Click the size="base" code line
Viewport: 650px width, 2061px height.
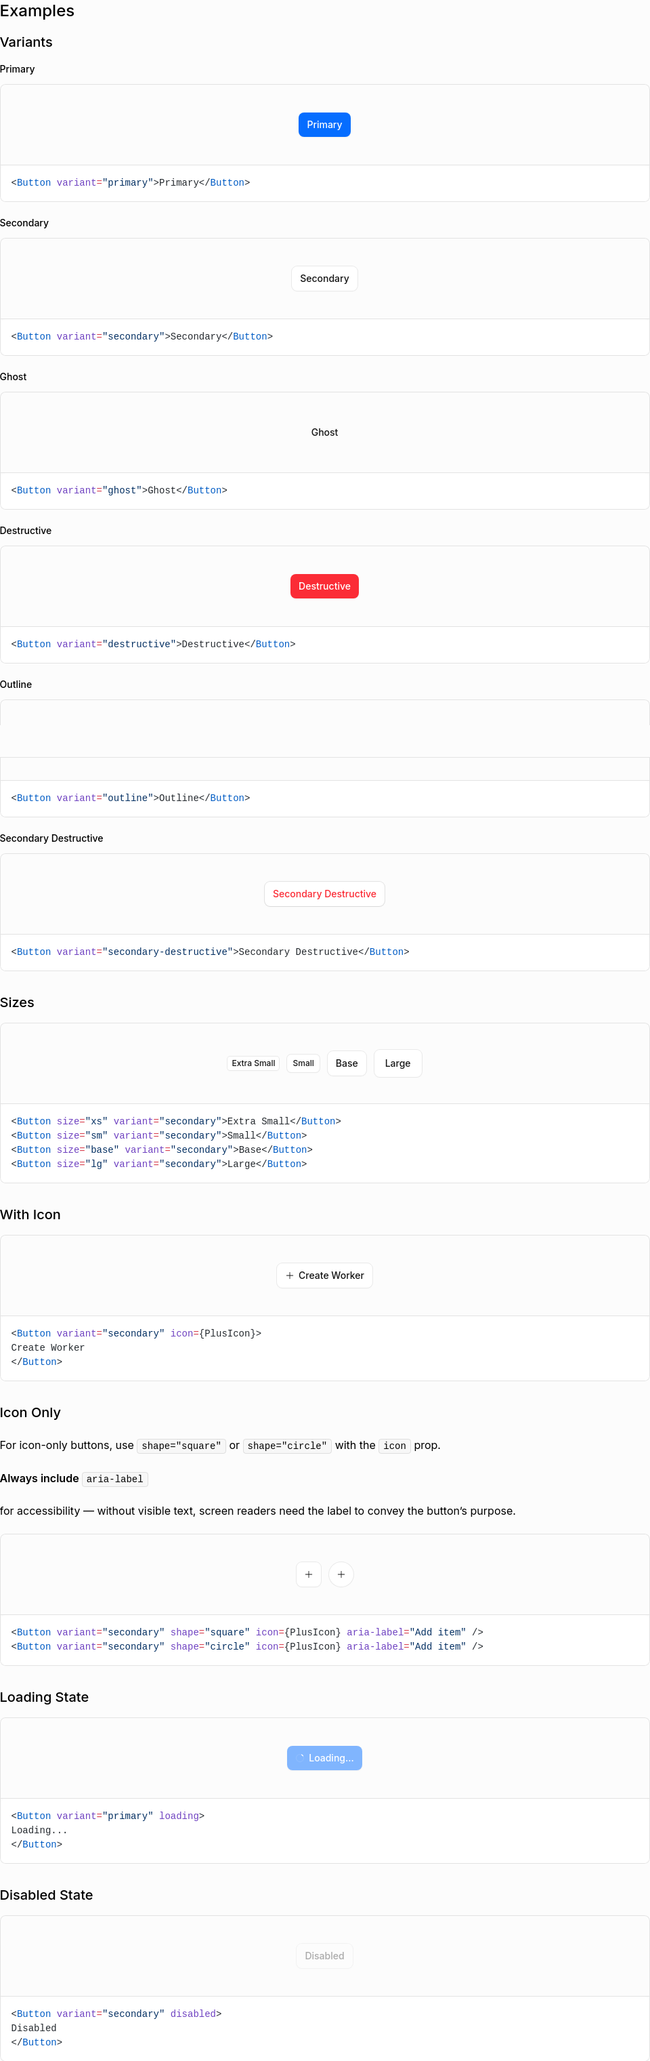162,1151
